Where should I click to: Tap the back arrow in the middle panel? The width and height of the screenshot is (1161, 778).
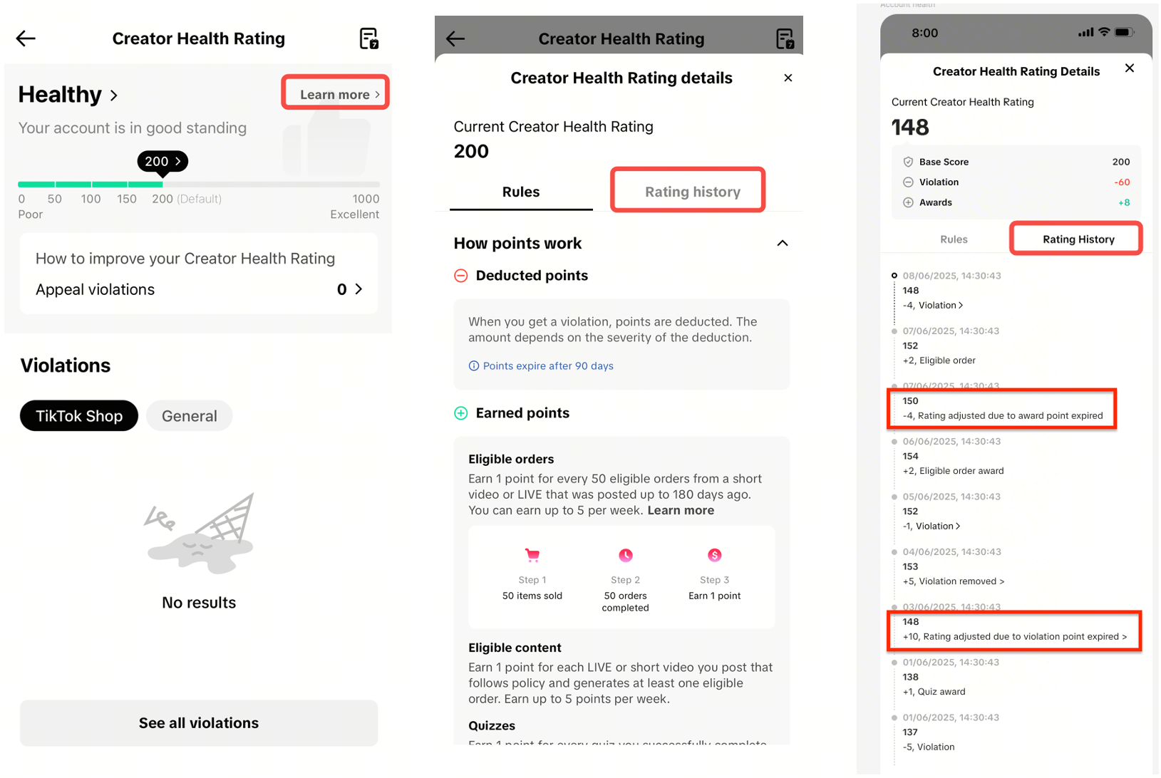pyautogui.click(x=455, y=38)
